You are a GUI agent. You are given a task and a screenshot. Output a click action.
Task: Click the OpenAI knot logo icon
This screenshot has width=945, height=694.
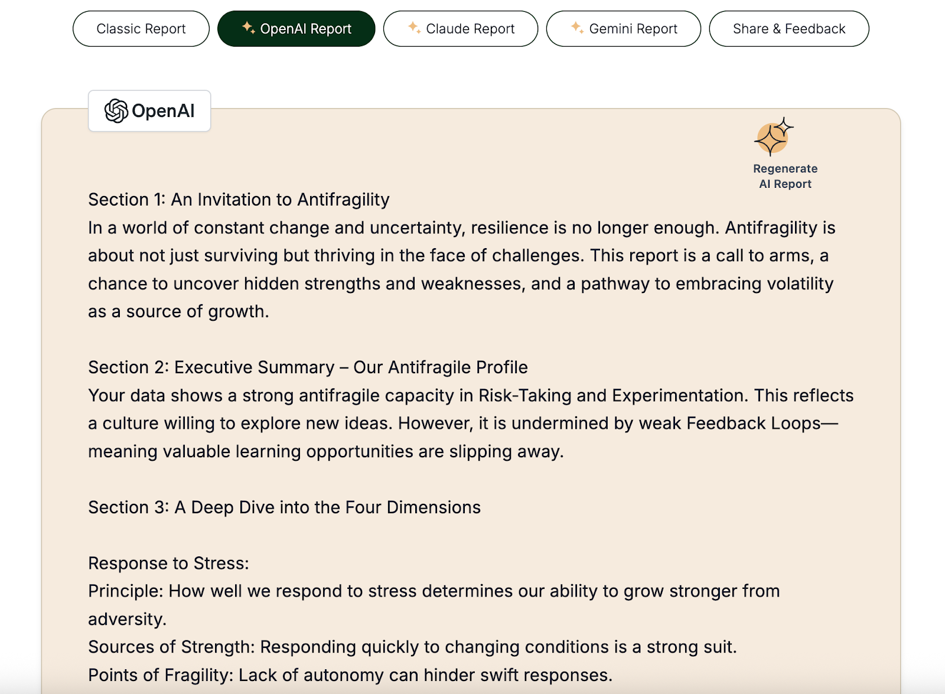click(x=116, y=111)
